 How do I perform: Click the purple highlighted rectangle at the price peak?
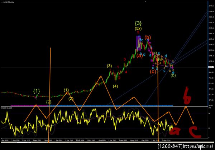pos(138,43)
